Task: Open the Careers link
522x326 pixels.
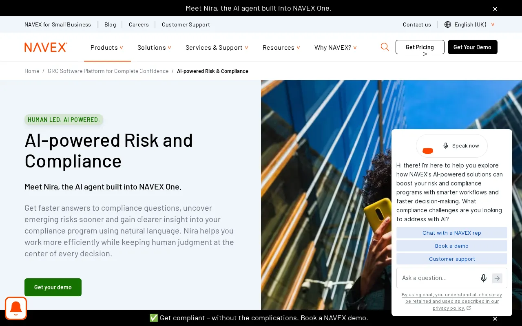Action: pos(139,24)
